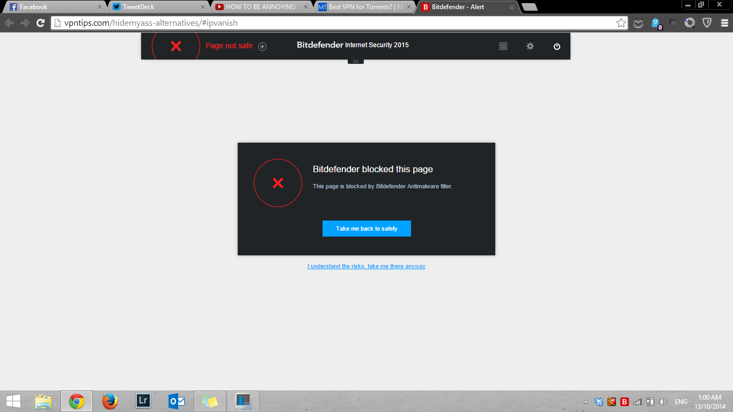Bookmark this page with the star
The width and height of the screenshot is (733, 412).
click(621, 23)
